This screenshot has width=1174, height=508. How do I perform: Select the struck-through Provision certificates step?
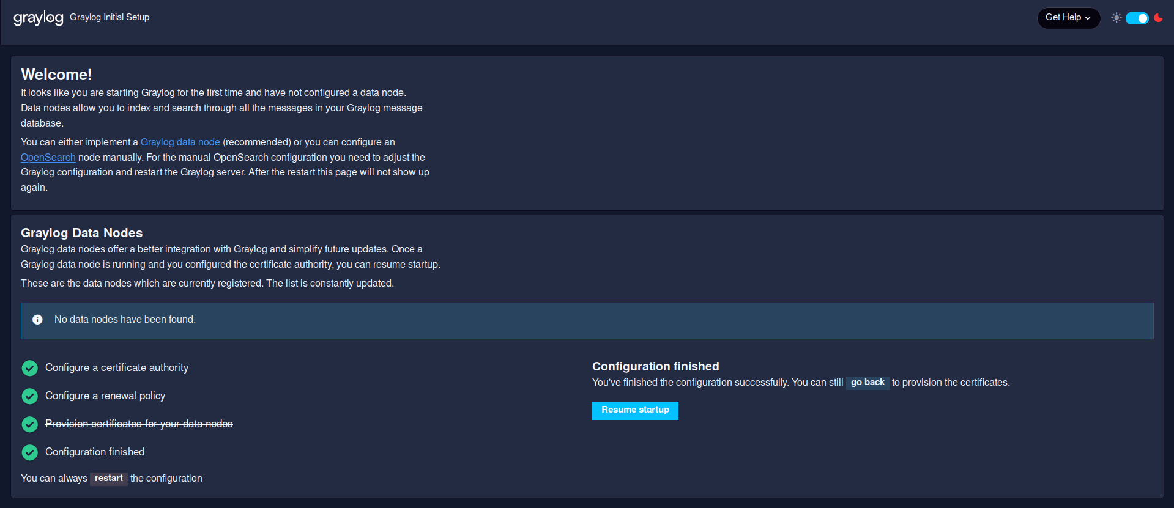(139, 424)
